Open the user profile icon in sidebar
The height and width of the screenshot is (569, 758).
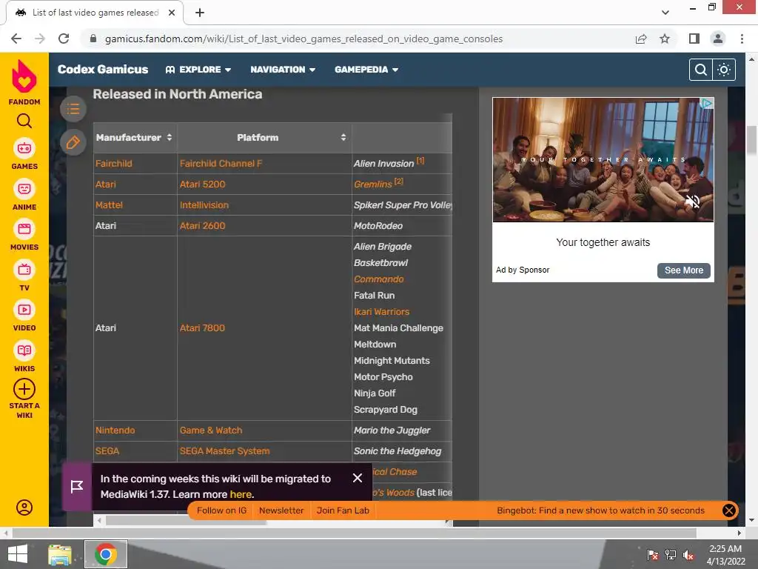tap(24, 508)
